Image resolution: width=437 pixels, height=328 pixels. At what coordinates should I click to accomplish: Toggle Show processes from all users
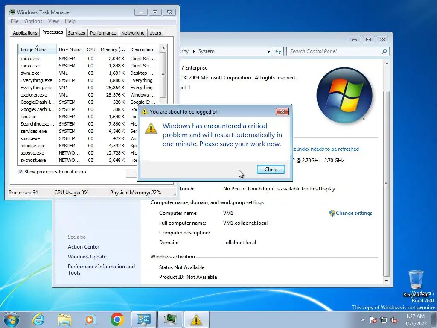(20, 172)
